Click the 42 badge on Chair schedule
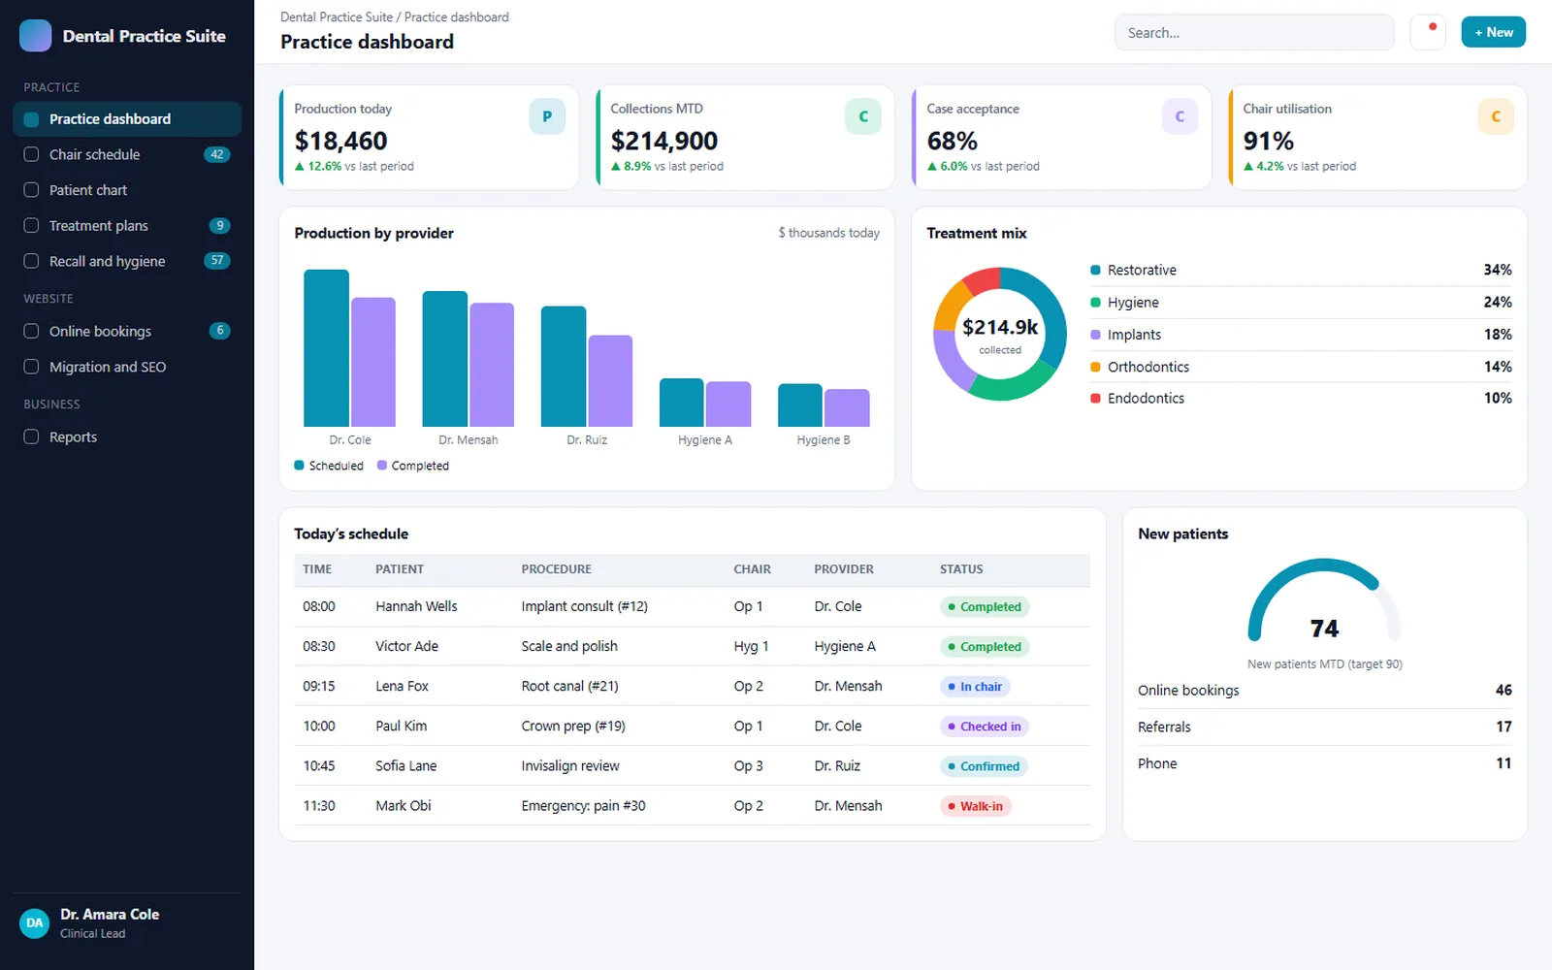1552x970 pixels. tap(217, 154)
